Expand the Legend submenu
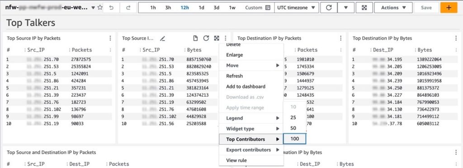This screenshot has height=168, width=463. click(x=251, y=118)
